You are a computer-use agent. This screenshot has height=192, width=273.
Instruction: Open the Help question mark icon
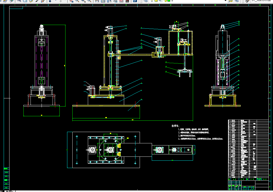pos(135,1)
